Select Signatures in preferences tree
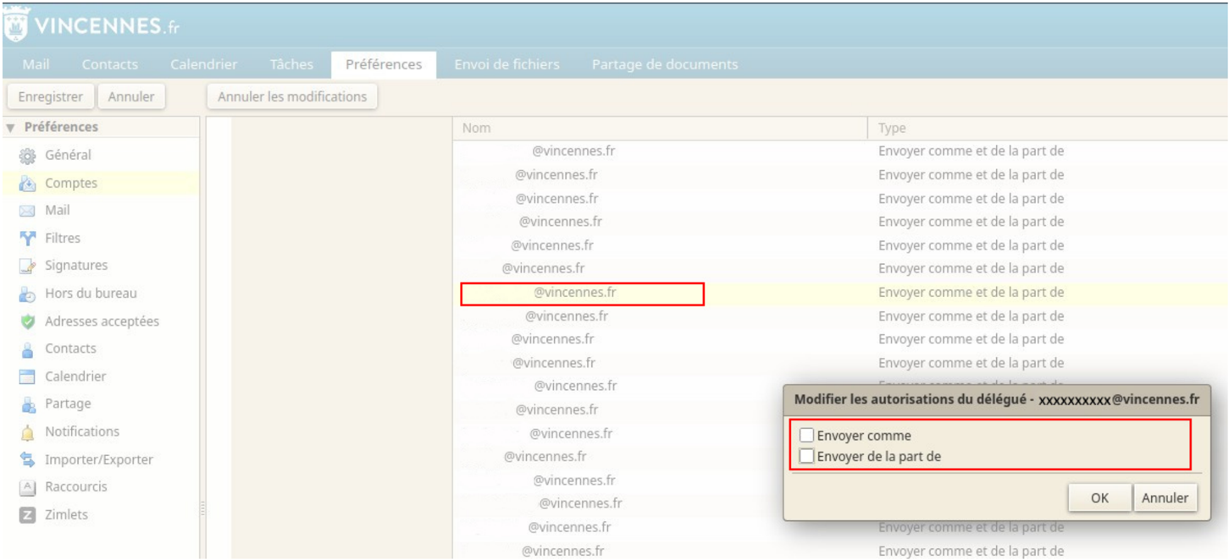Screen dimensions: 1229x560 click(76, 266)
